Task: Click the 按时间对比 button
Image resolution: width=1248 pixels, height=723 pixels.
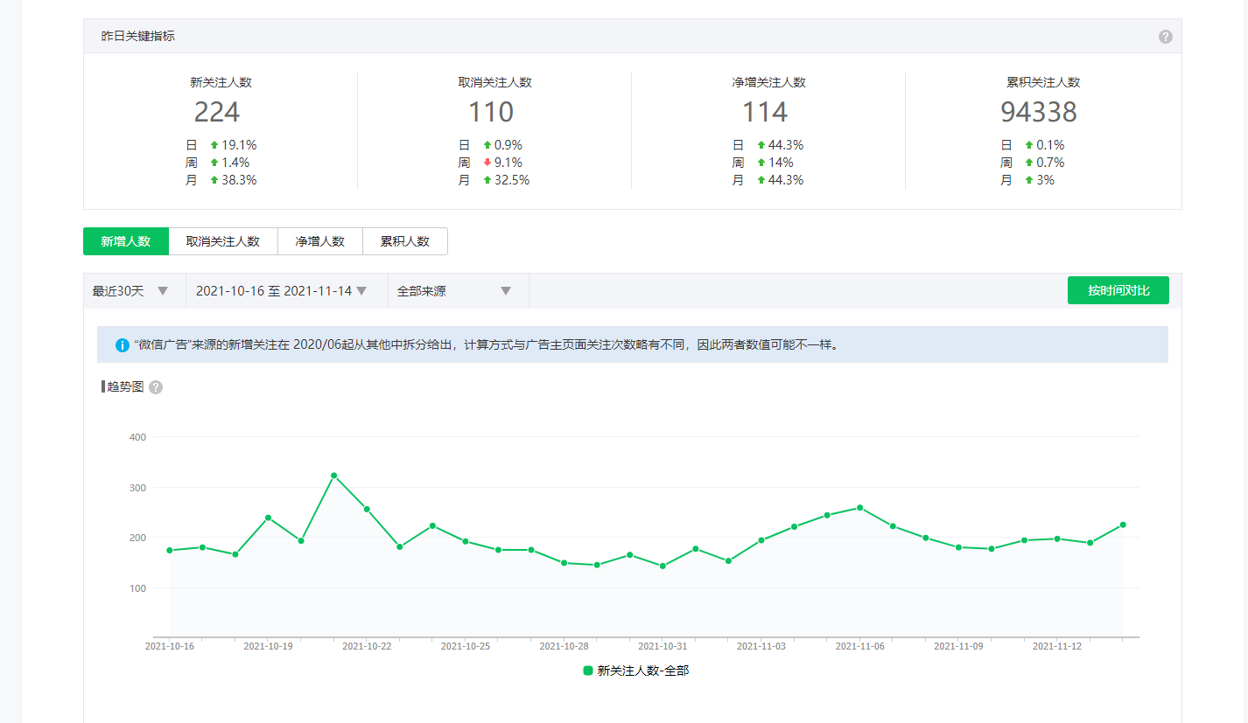Action: [1118, 290]
